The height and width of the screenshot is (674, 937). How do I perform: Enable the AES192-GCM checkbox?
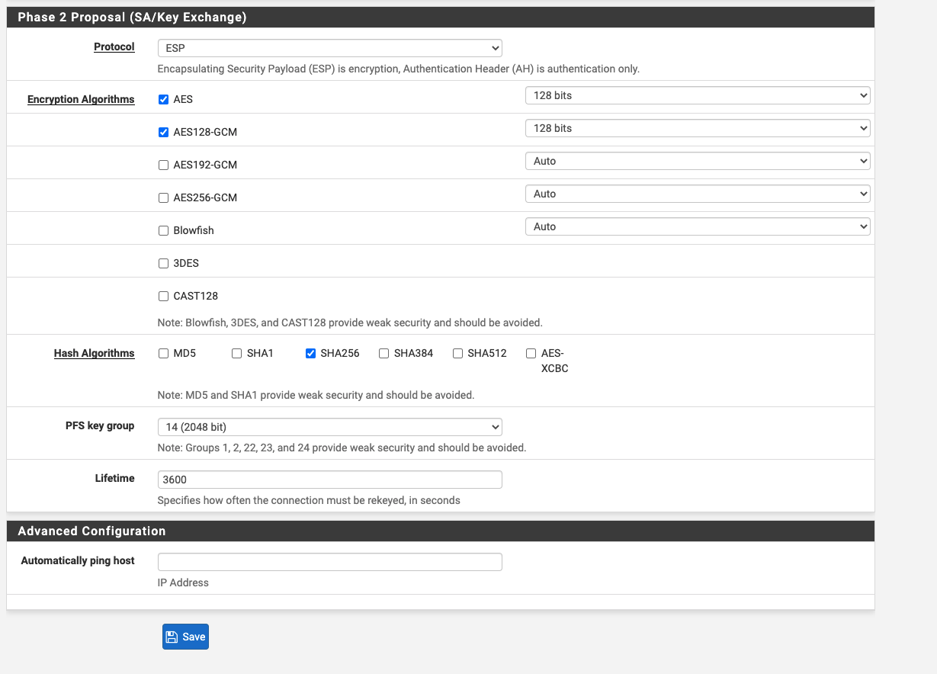coord(163,165)
